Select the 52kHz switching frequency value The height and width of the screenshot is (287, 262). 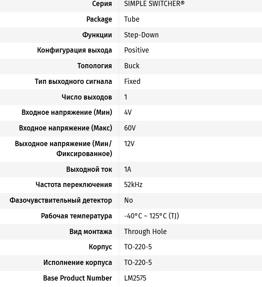pyautogui.click(x=133, y=185)
